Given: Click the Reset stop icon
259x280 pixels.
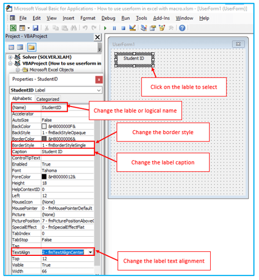Looking at the screenshot, I should pyautogui.click(x=123, y=28).
